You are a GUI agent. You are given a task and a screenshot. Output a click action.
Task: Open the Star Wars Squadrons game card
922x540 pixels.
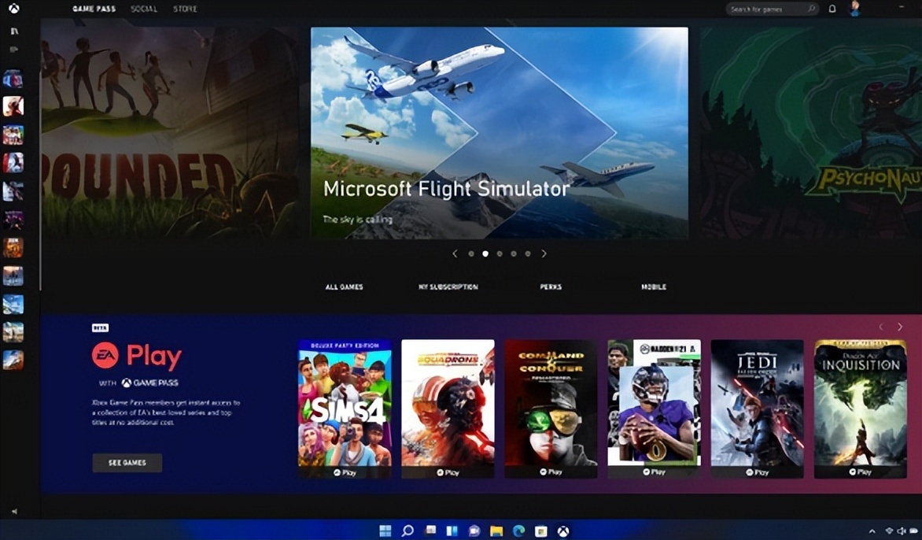pyautogui.click(x=448, y=409)
